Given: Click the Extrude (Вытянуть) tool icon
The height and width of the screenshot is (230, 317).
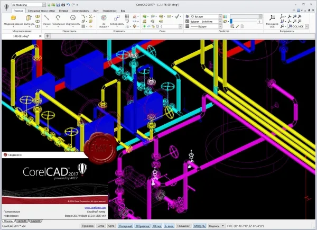Looking at the screenshot, I should pos(29,20).
